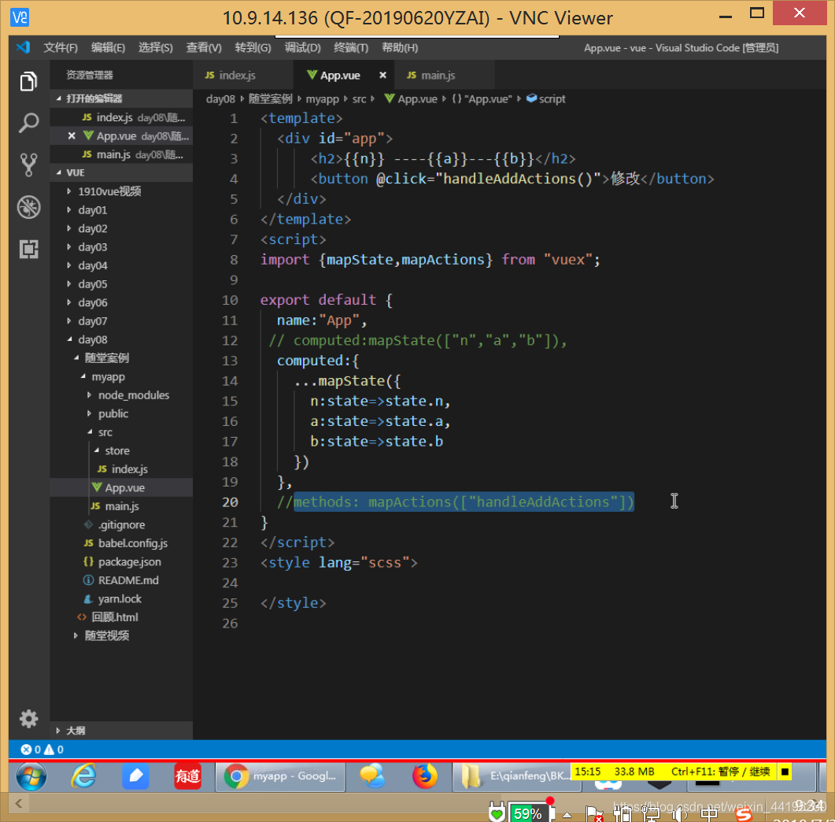Click the VS Code logo icon
Screen dimensions: 835x822
23,47
